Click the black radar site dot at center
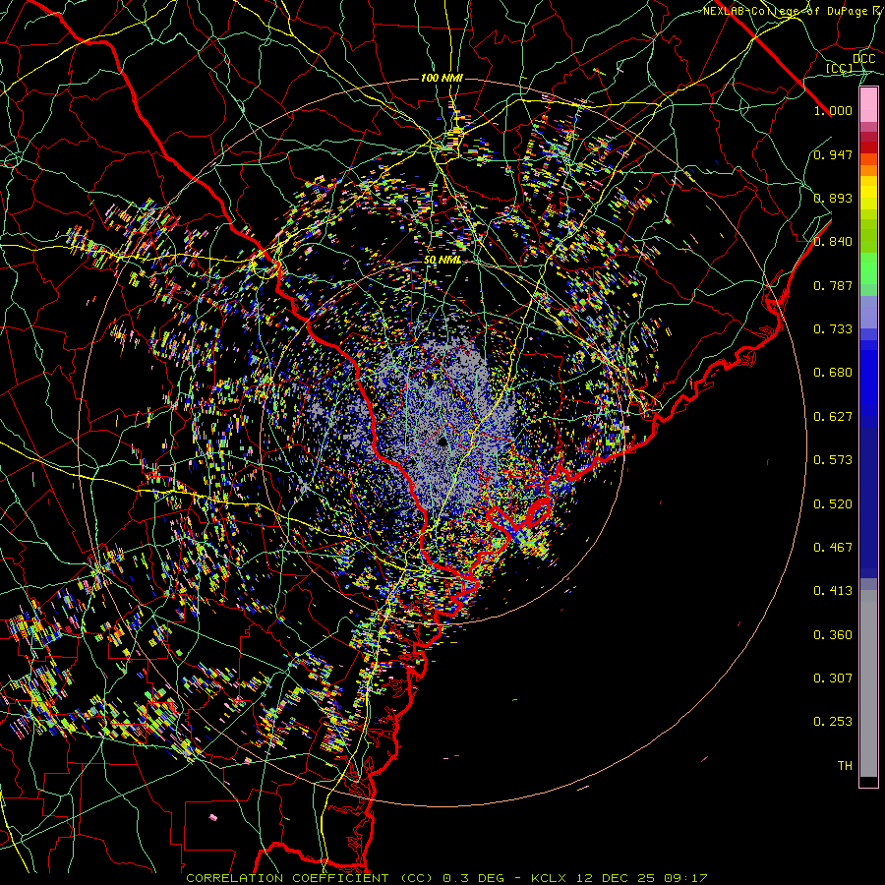Viewport: 885px width, 885px height. [442, 441]
